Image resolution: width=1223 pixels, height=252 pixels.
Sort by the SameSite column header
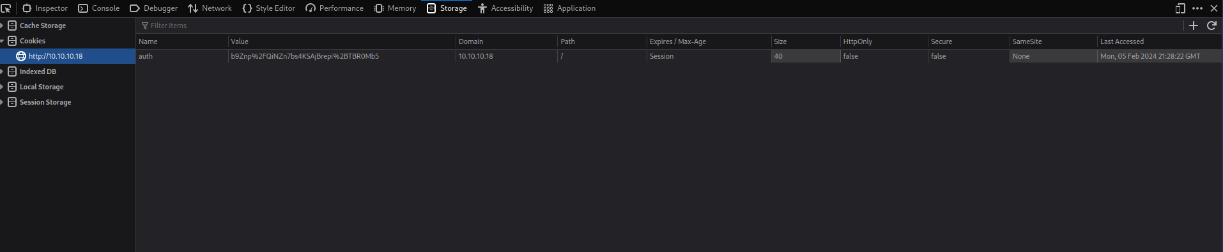tap(1054, 41)
